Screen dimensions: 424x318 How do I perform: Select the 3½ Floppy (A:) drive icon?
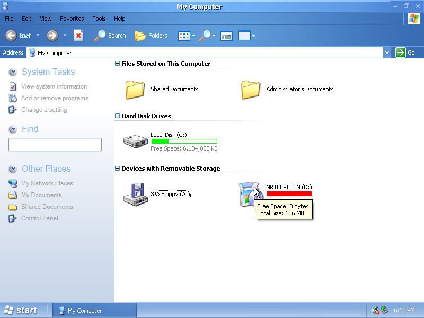pyautogui.click(x=135, y=193)
